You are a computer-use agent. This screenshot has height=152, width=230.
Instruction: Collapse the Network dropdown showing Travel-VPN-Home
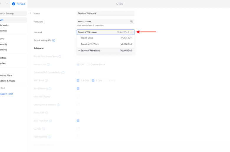point(106,32)
